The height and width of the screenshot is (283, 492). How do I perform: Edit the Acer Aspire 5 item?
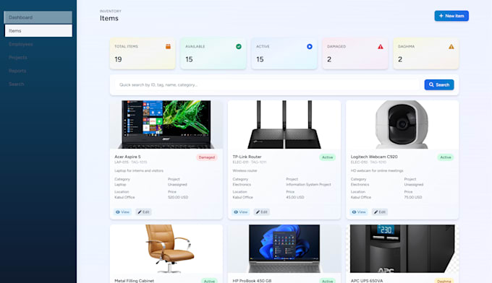[x=143, y=212]
